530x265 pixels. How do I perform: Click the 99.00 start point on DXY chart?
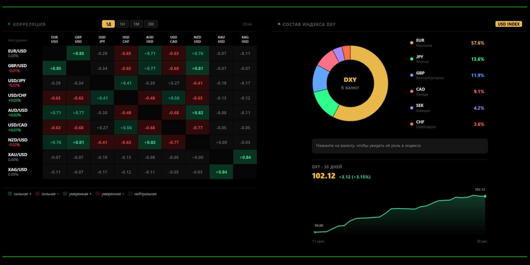click(x=315, y=232)
